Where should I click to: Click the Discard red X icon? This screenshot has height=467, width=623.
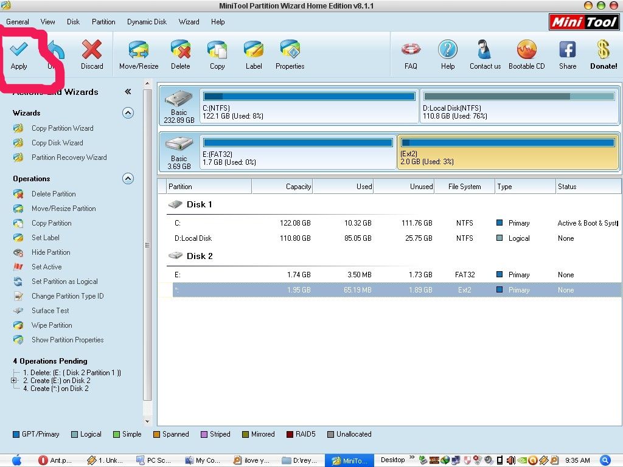pos(92,50)
